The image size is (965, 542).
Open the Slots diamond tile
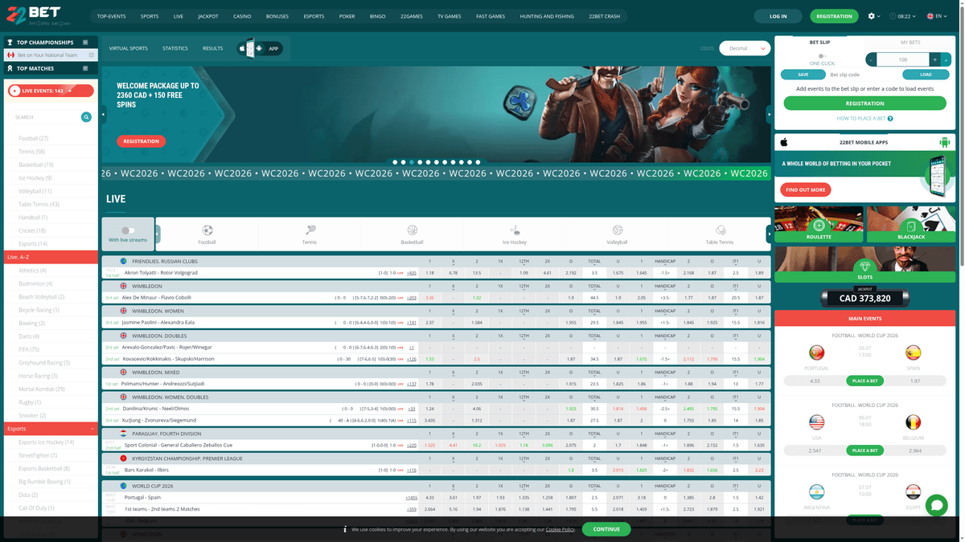point(865,264)
